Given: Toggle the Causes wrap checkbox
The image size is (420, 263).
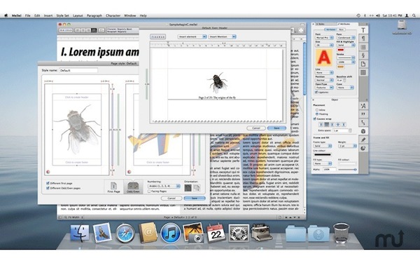Looking at the screenshot, I should click(x=315, y=119).
